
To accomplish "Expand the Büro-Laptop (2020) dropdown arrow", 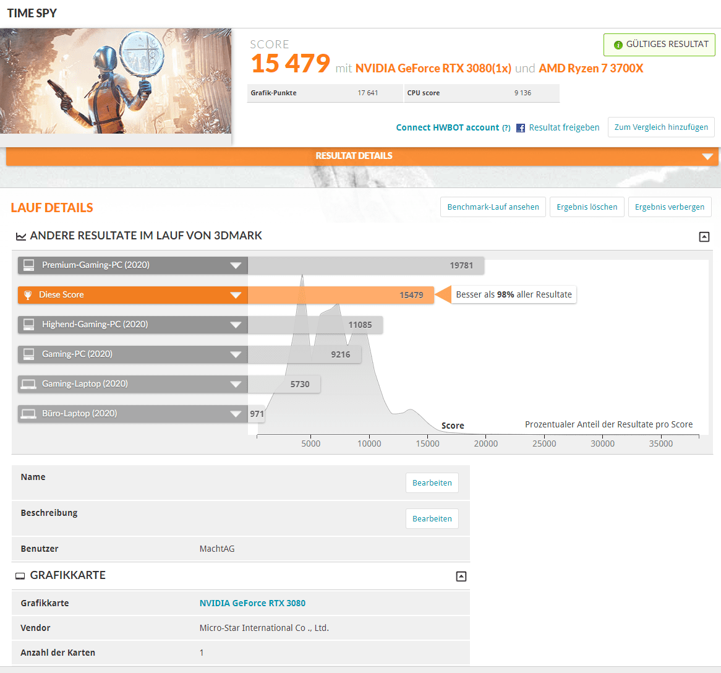I will coord(236,414).
